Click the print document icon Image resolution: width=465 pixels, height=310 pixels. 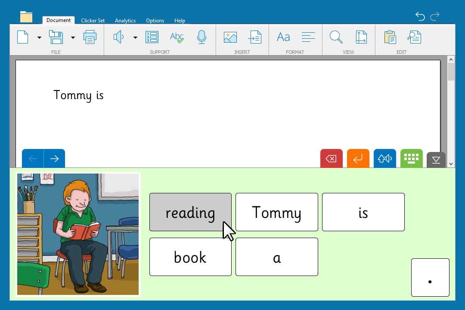90,37
